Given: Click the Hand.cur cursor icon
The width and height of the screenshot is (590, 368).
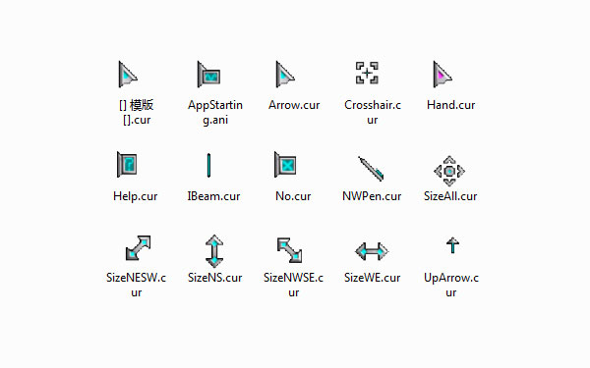Looking at the screenshot, I should coord(442,75).
